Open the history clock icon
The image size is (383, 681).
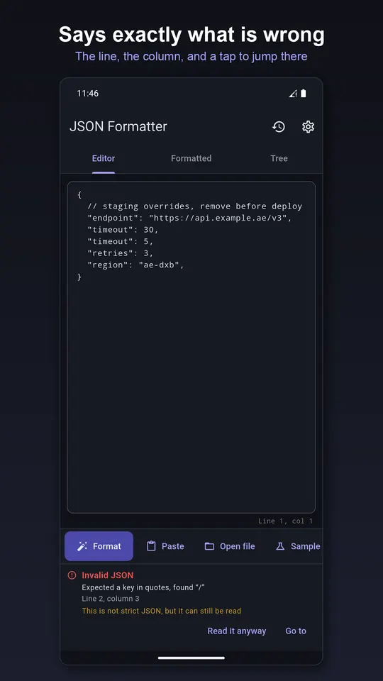(278, 126)
